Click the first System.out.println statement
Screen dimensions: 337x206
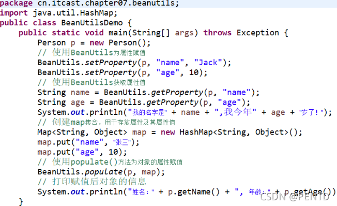click(185, 112)
